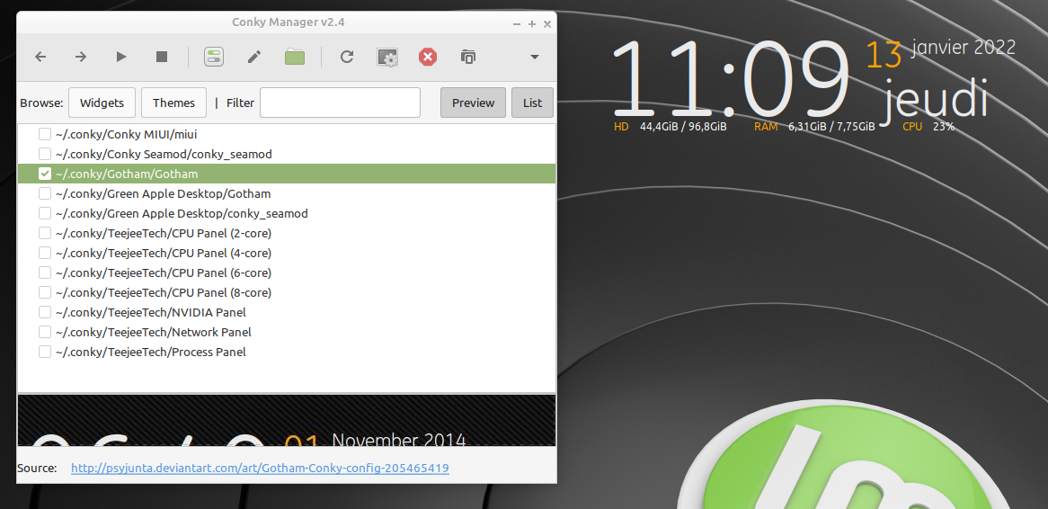Select row TeejeeTech/CPU Panel (8-core)
1048x509 pixels.
tap(287, 292)
